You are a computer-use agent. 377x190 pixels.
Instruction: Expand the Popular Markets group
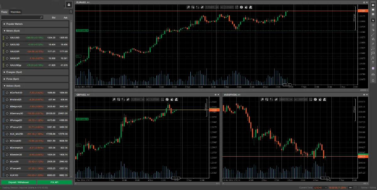coord(35,24)
